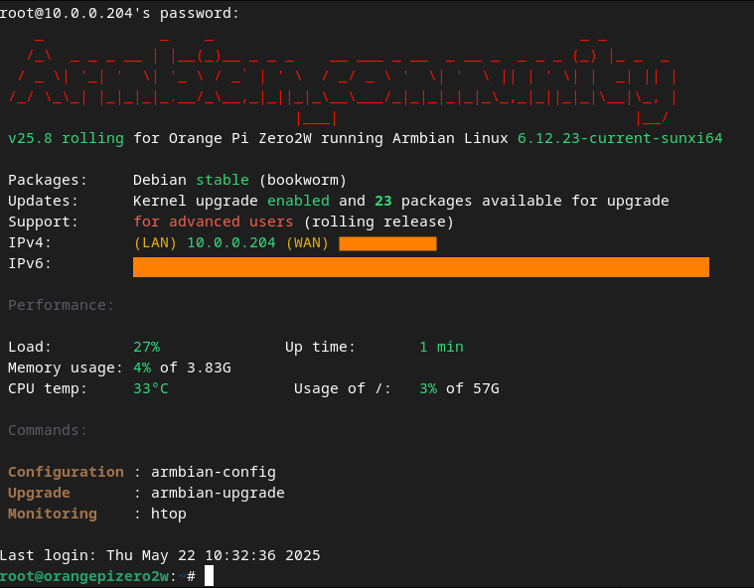Click the red 'for advanced users' text
This screenshot has width=754, height=588.
click(213, 221)
